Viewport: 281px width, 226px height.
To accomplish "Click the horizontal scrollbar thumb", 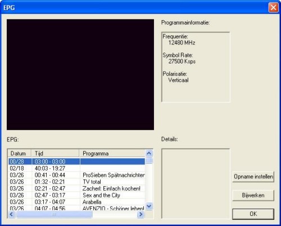I will coord(54,214).
